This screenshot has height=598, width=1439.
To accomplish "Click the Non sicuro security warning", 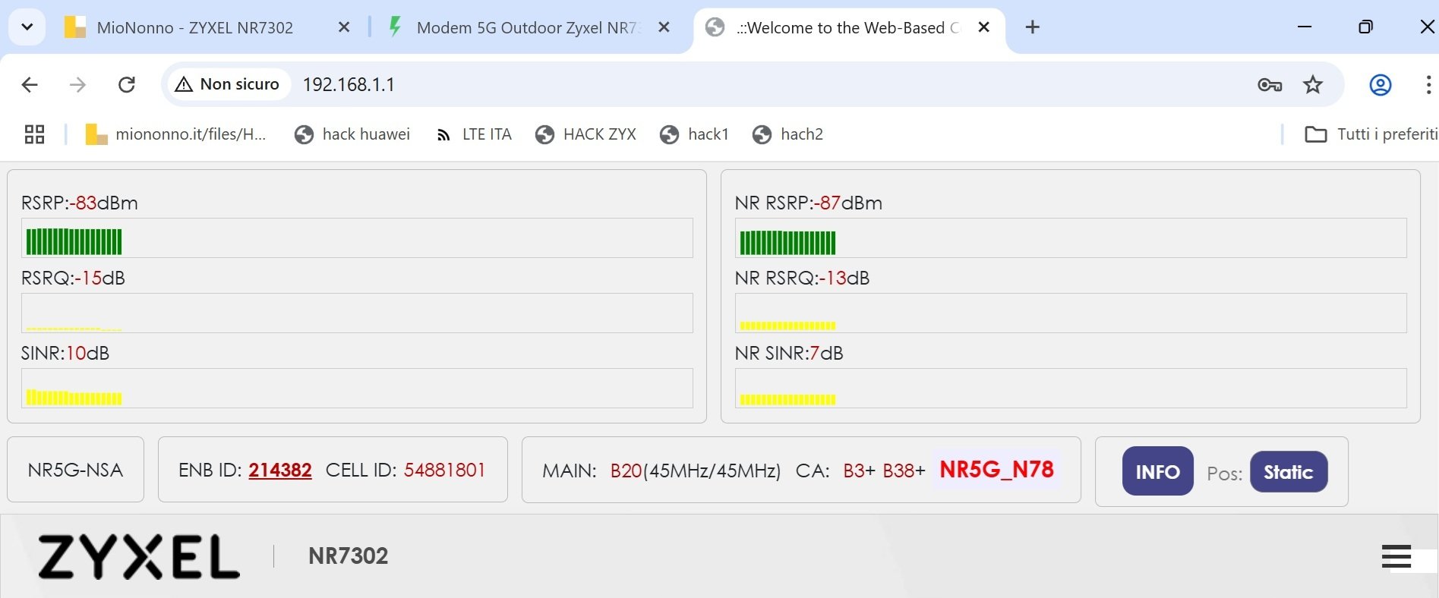I will 227,84.
